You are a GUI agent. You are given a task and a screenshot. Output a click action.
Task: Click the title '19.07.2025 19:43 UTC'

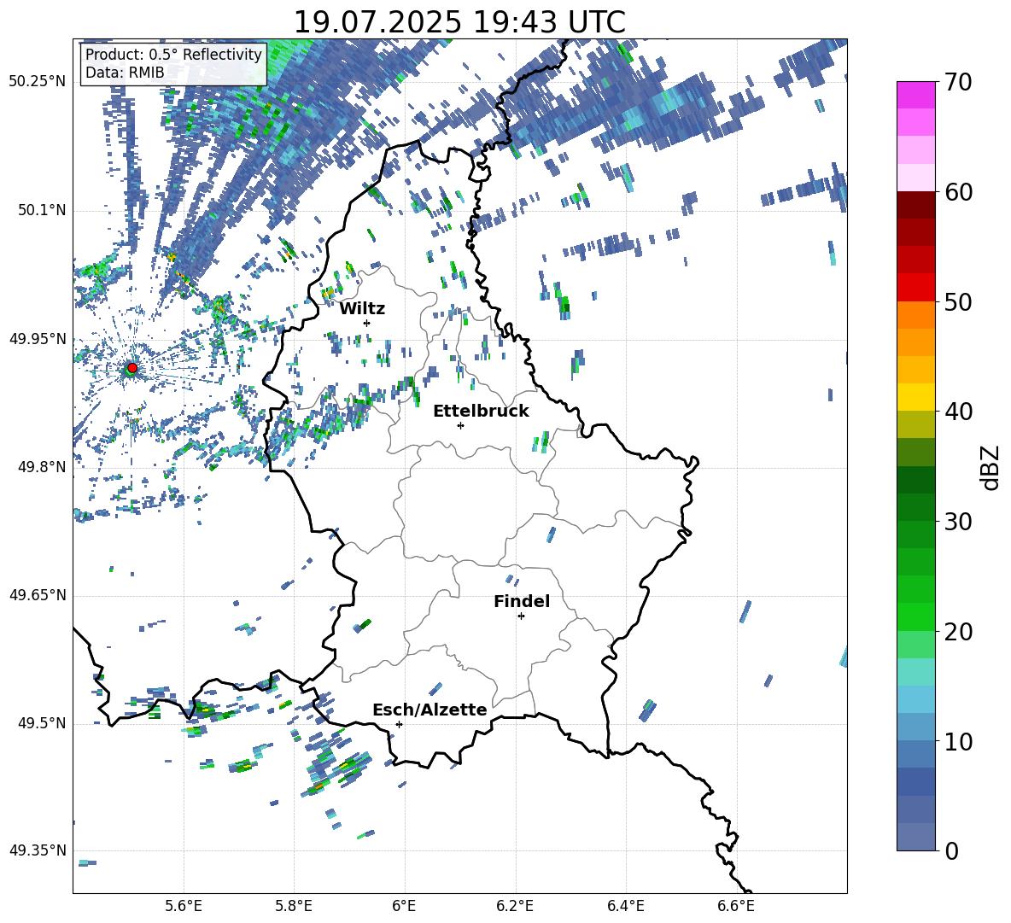459,22
